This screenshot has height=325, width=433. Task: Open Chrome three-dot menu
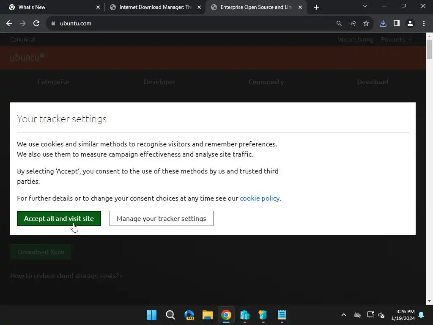click(424, 24)
